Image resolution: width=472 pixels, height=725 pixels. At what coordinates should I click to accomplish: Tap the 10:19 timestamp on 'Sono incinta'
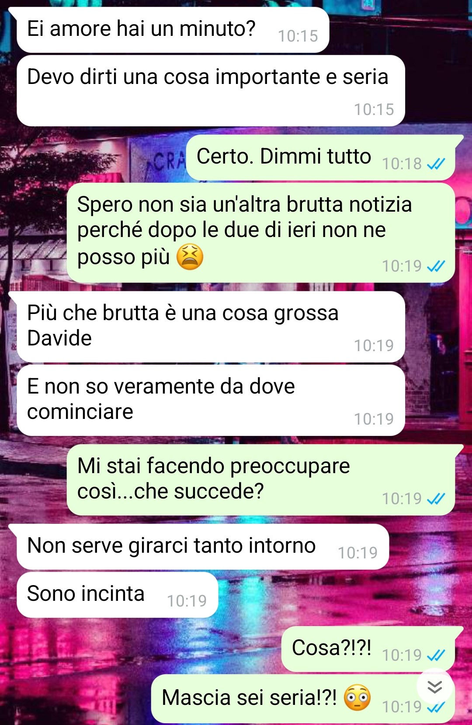pyautogui.click(x=187, y=601)
